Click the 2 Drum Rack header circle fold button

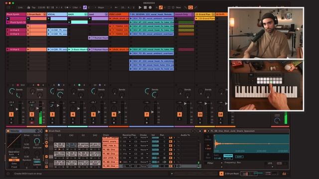(x=44, y=14)
